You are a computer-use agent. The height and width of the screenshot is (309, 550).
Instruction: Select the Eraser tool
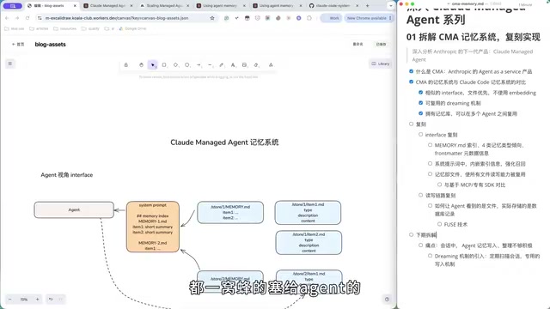tap(256, 65)
